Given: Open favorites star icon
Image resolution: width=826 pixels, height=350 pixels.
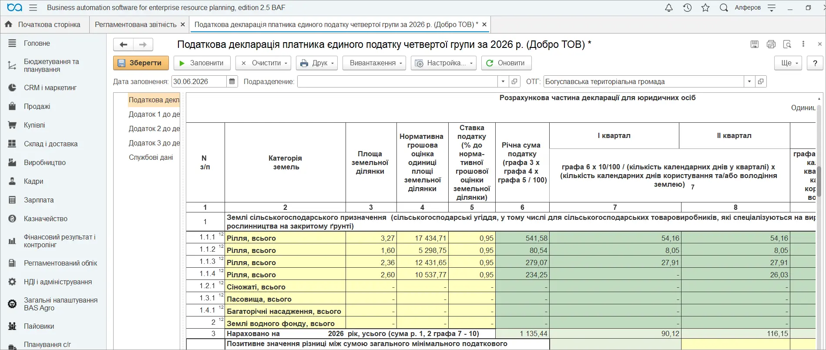Looking at the screenshot, I should tap(705, 8).
